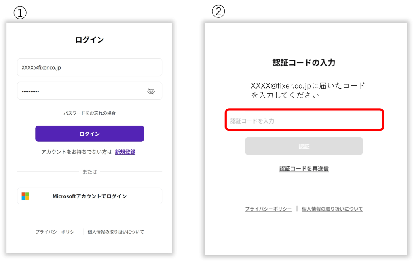This screenshot has height=262, width=414.
Task: Open プライバシーポリシー link on the login panel
Action: click(57, 232)
